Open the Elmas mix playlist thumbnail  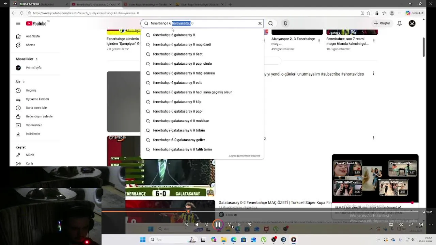[x=375, y=178]
